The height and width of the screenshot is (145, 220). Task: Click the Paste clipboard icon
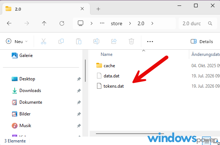coord(79,41)
